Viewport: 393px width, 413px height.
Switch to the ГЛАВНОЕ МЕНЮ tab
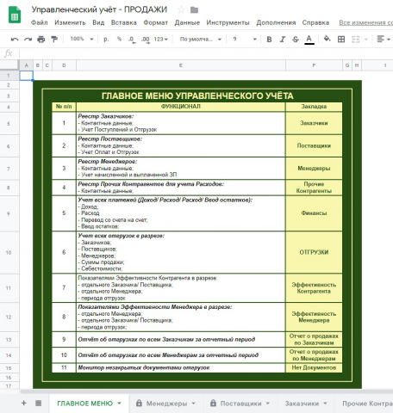click(85, 404)
